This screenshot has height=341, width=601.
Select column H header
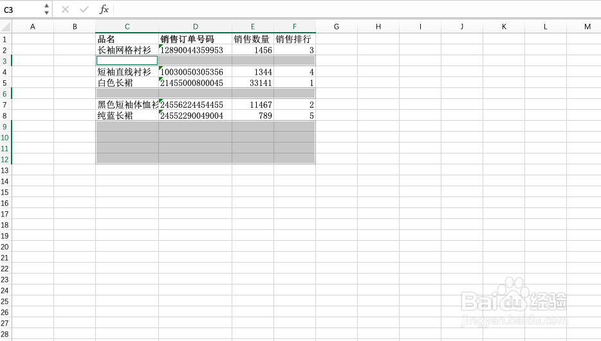point(378,27)
